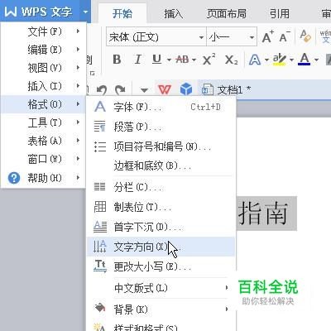Open the 格式(O) menu

click(x=44, y=104)
